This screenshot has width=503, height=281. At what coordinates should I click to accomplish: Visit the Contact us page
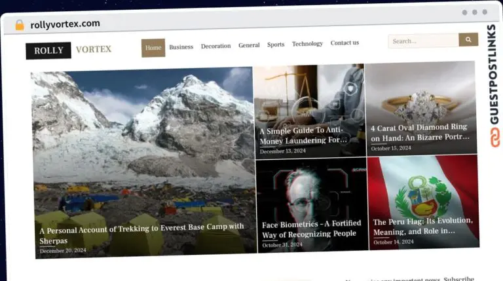point(345,43)
